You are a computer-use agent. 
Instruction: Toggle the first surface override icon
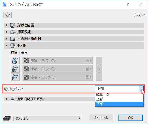[x=15, y=61]
